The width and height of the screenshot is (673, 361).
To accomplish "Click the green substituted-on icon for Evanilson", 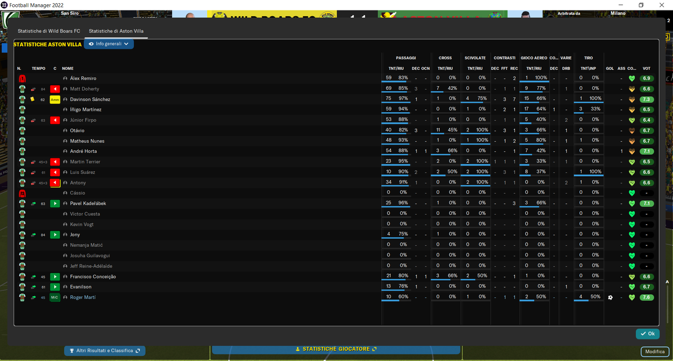I will (x=55, y=287).
